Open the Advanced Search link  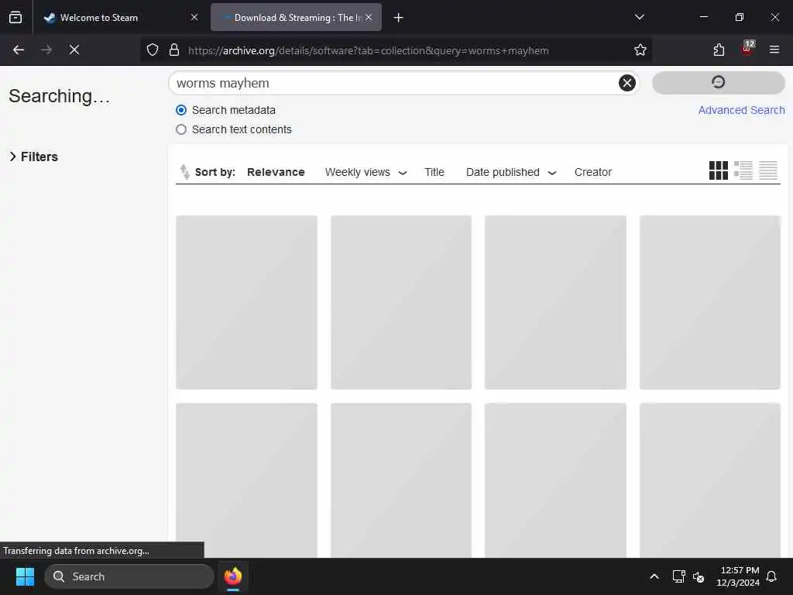(741, 110)
